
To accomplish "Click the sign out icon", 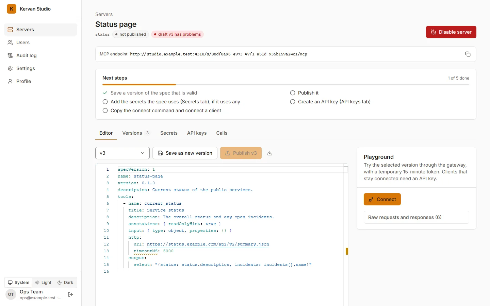I will 70,294.
